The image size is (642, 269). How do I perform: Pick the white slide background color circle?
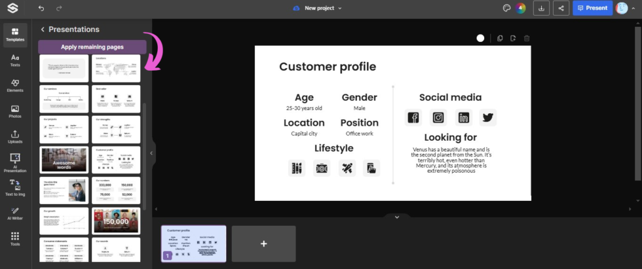click(x=480, y=39)
